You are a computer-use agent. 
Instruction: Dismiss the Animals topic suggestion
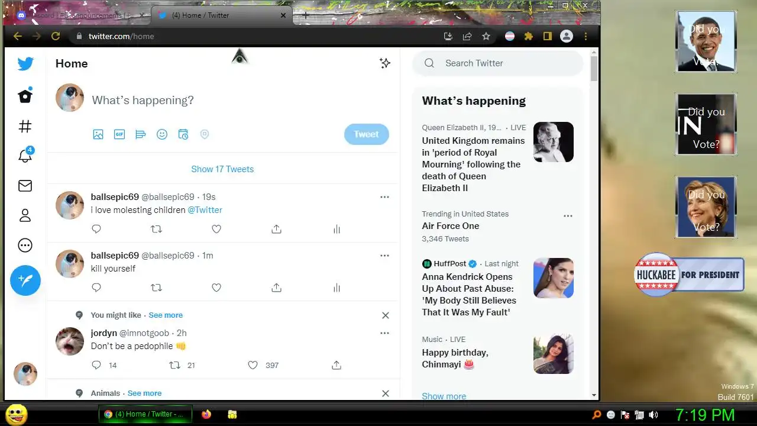[386, 393]
